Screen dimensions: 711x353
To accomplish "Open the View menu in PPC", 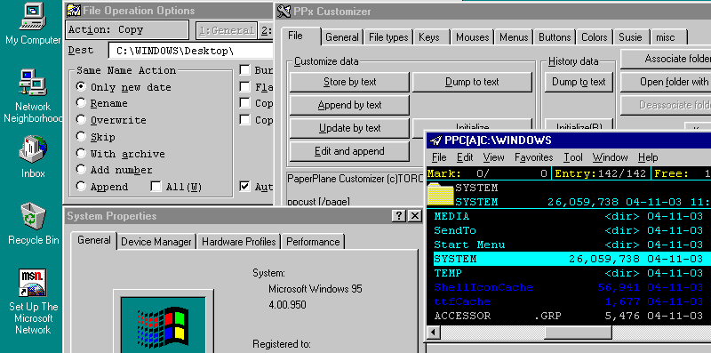I will pyautogui.click(x=493, y=157).
